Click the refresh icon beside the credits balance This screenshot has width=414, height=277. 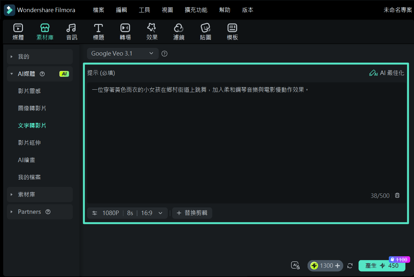(x=350, y=266)
